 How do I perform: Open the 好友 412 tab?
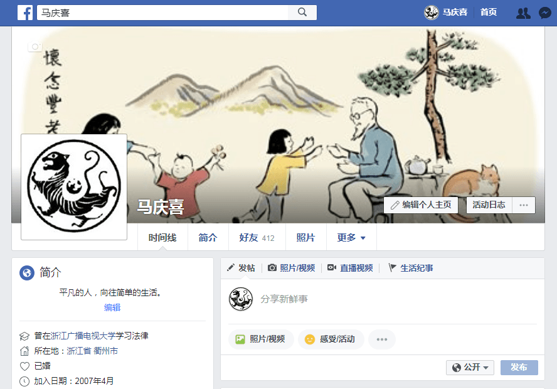coord(257,237)
